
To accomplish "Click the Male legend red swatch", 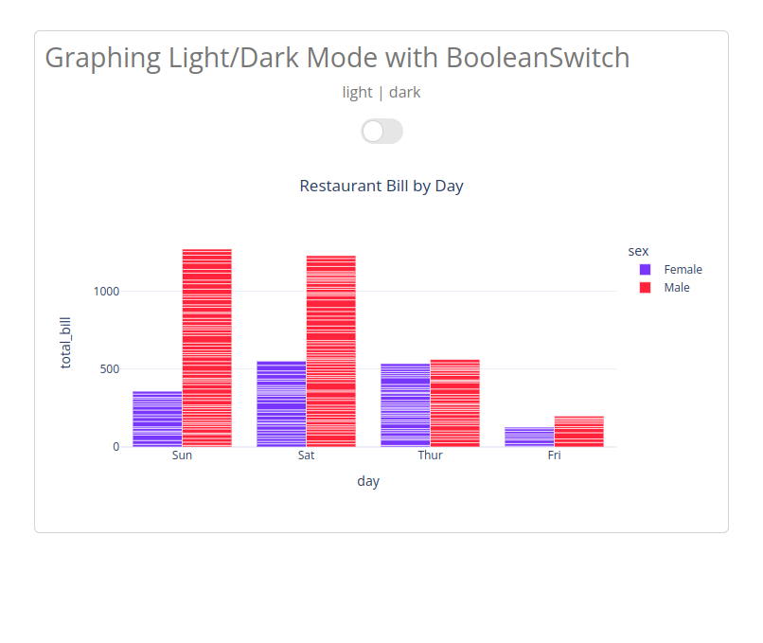I will click(x=645, y=288).
